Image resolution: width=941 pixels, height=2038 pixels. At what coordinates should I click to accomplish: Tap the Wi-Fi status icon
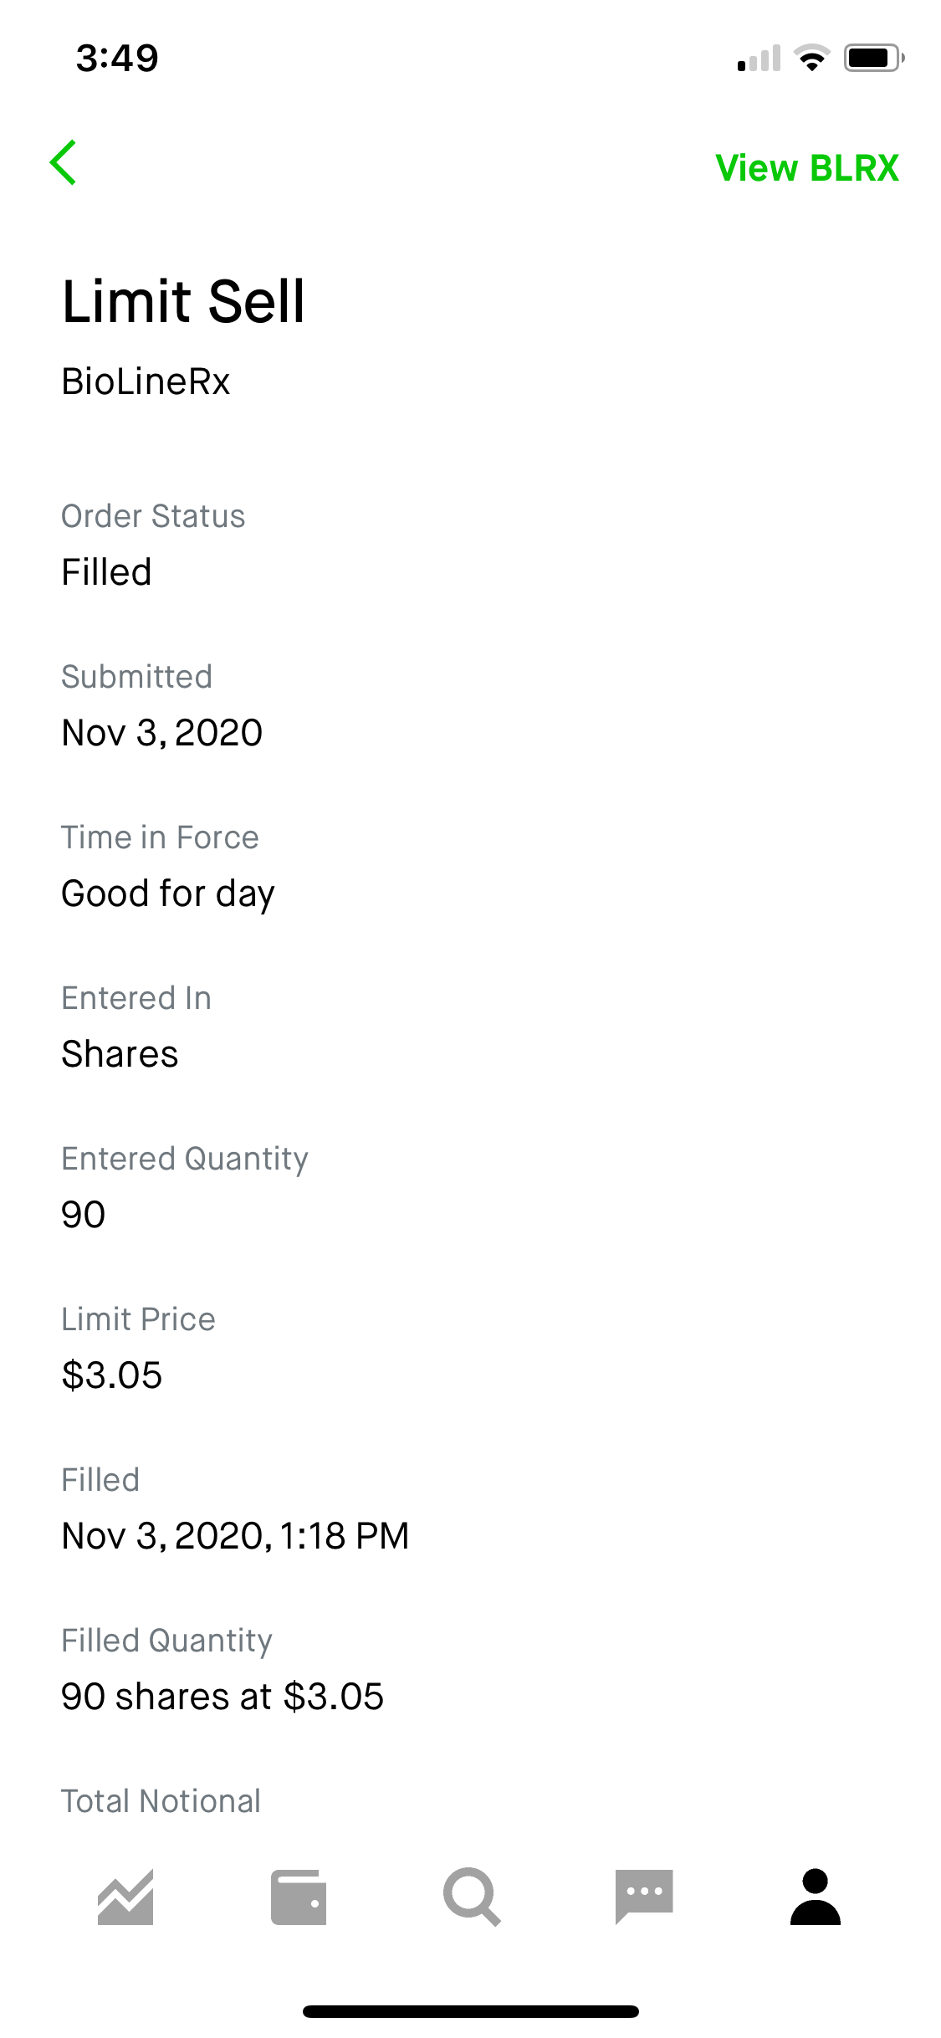[x=811, y=58]
